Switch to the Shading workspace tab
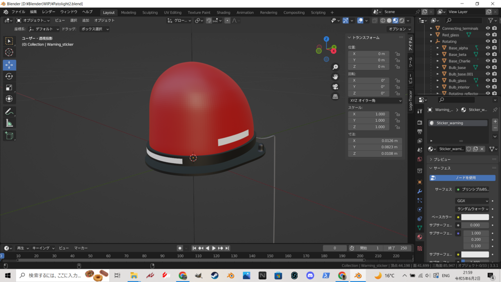 click(x=223, y=12)
